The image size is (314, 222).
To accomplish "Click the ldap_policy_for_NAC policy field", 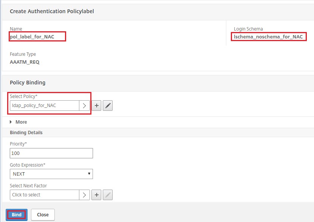I will tap(45, 106).
